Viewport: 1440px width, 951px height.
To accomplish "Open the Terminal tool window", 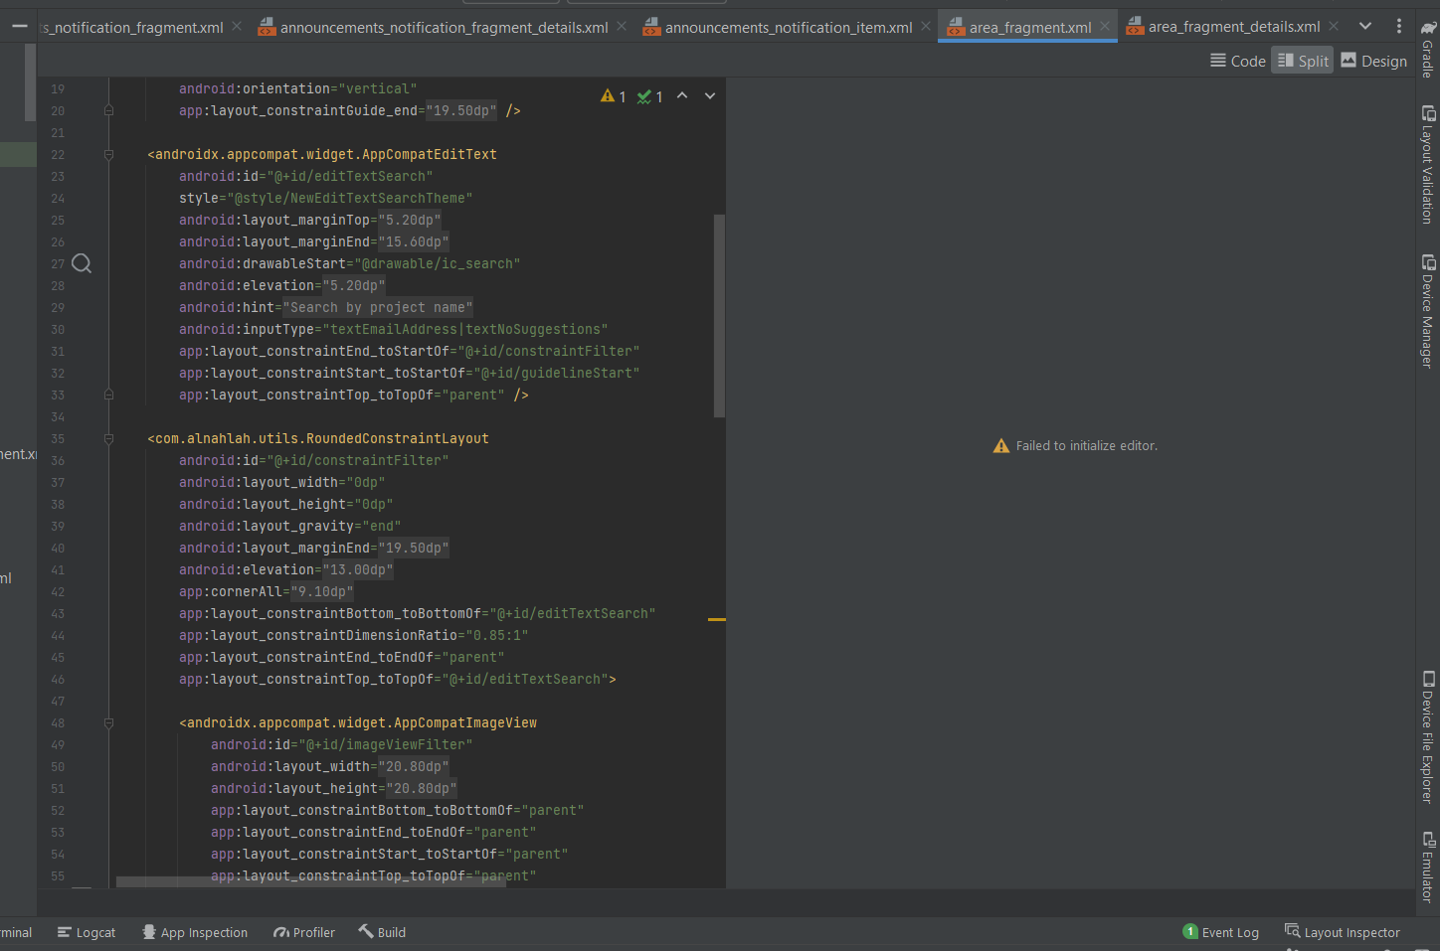I will (x=16, y=932).
